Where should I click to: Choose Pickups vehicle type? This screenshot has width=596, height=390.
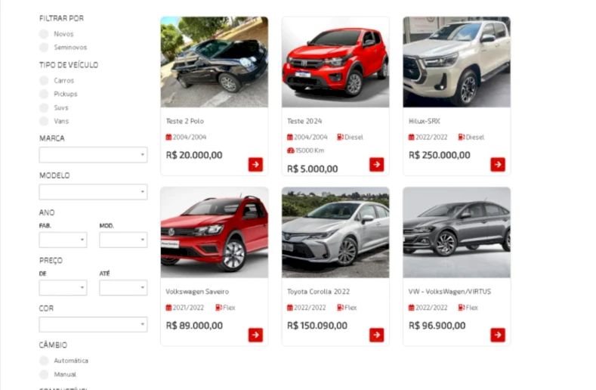tap(44, 94)
